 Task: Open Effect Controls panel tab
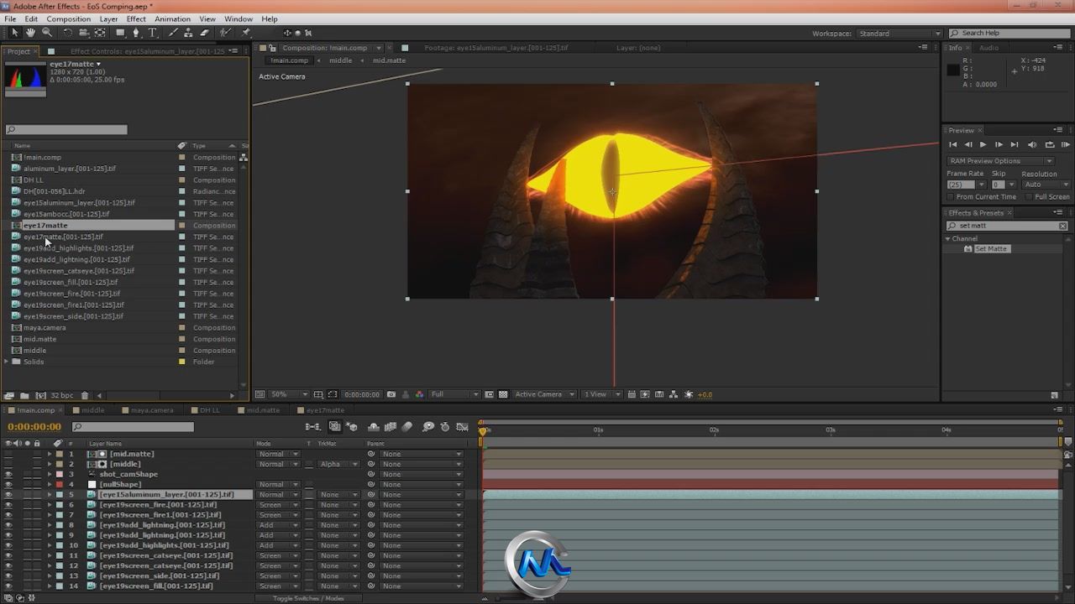[147, 51]
